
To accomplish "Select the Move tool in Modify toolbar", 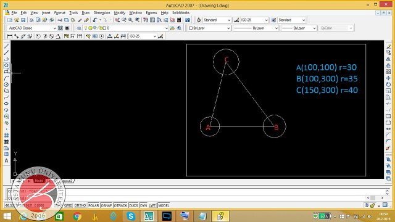I will [x=388, y=78].
